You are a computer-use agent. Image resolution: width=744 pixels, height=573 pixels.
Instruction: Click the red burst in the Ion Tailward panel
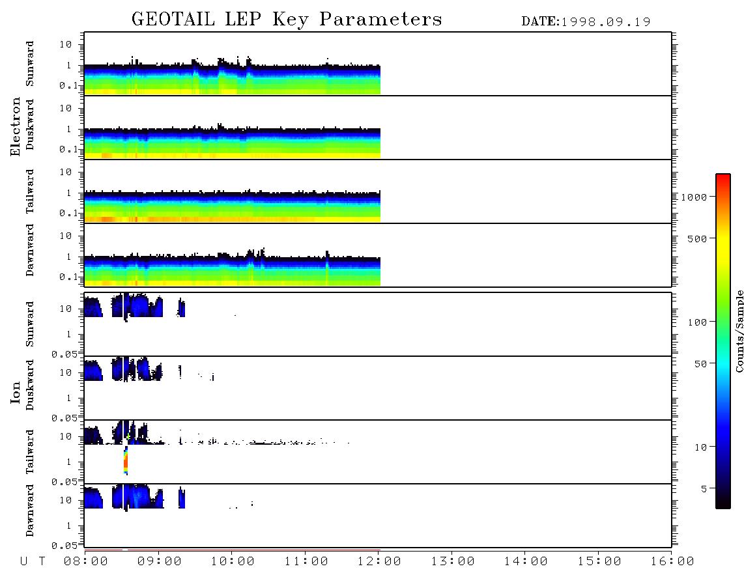(x=126, y=460)
